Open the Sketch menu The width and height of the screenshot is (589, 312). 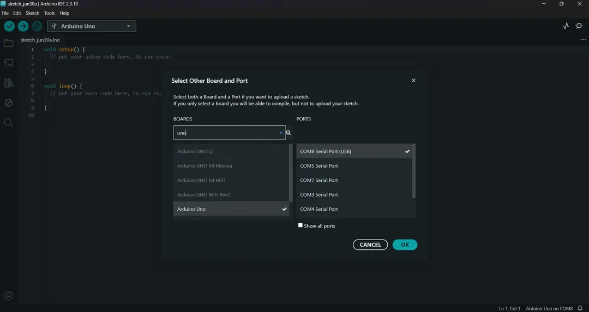tap(32, 13)
